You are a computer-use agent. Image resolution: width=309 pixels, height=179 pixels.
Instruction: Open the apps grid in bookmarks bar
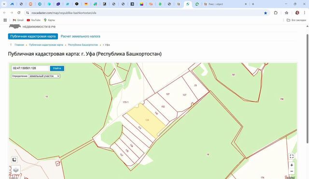click(x=5, y=20)
